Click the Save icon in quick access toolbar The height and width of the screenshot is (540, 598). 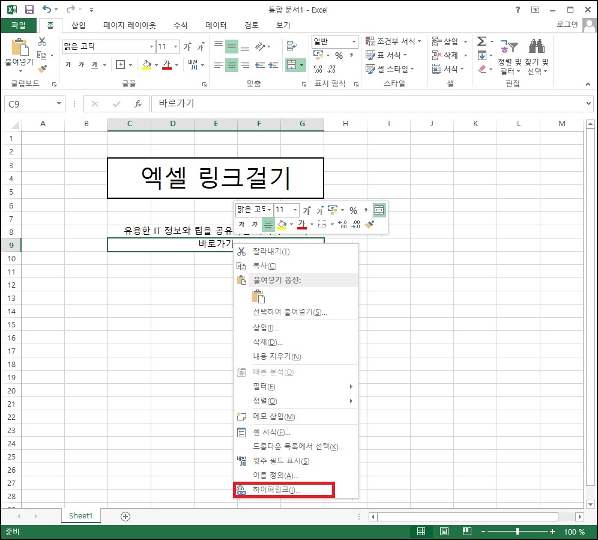[x=29, y=10]
